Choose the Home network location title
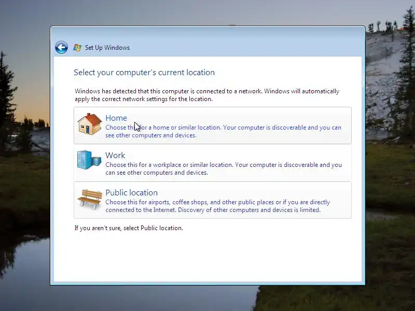Screen dimensions: 415x311 pos(116,118)
